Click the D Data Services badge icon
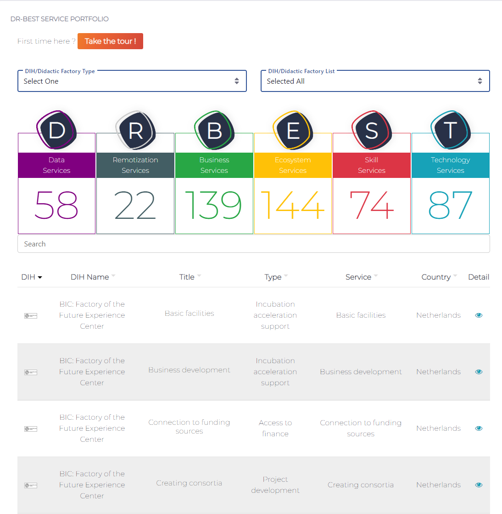The width and height of the screenshot is (502, 514). (56, 130)
